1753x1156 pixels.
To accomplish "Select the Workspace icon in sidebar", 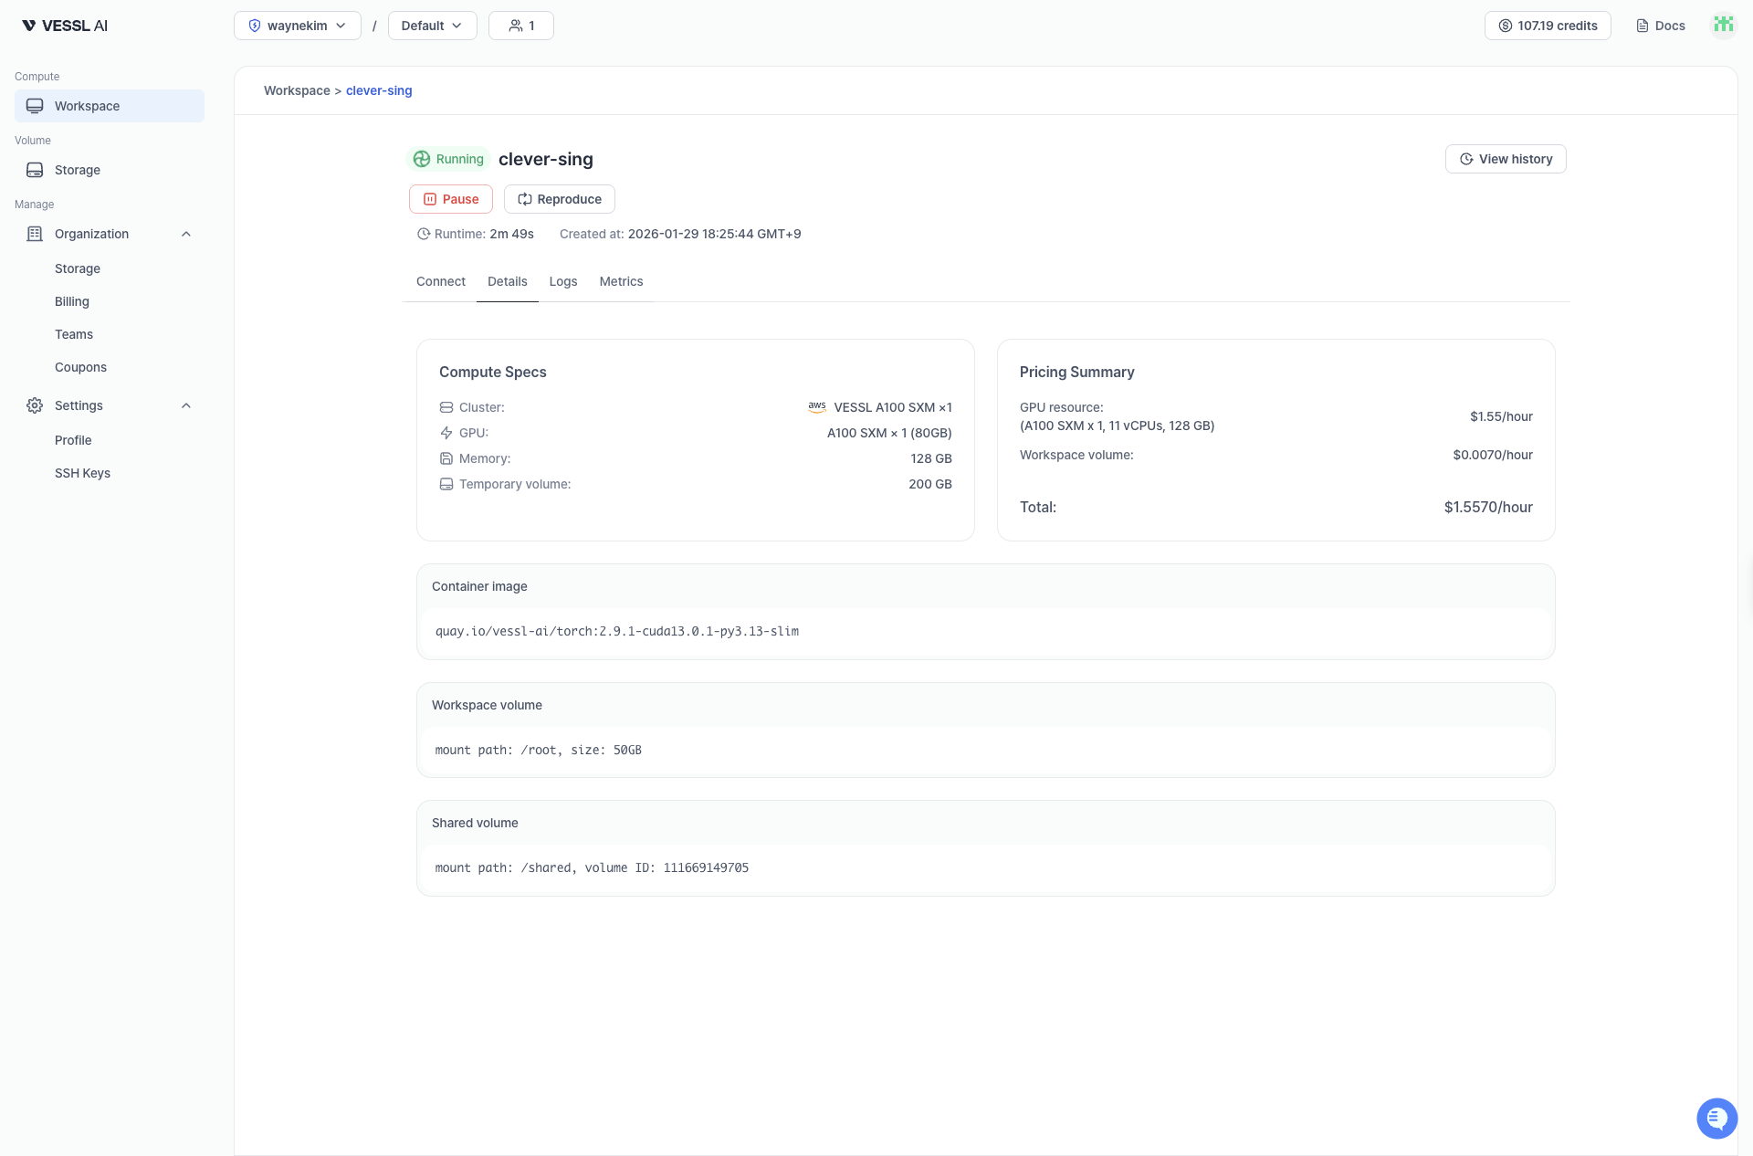I will 34,105.
